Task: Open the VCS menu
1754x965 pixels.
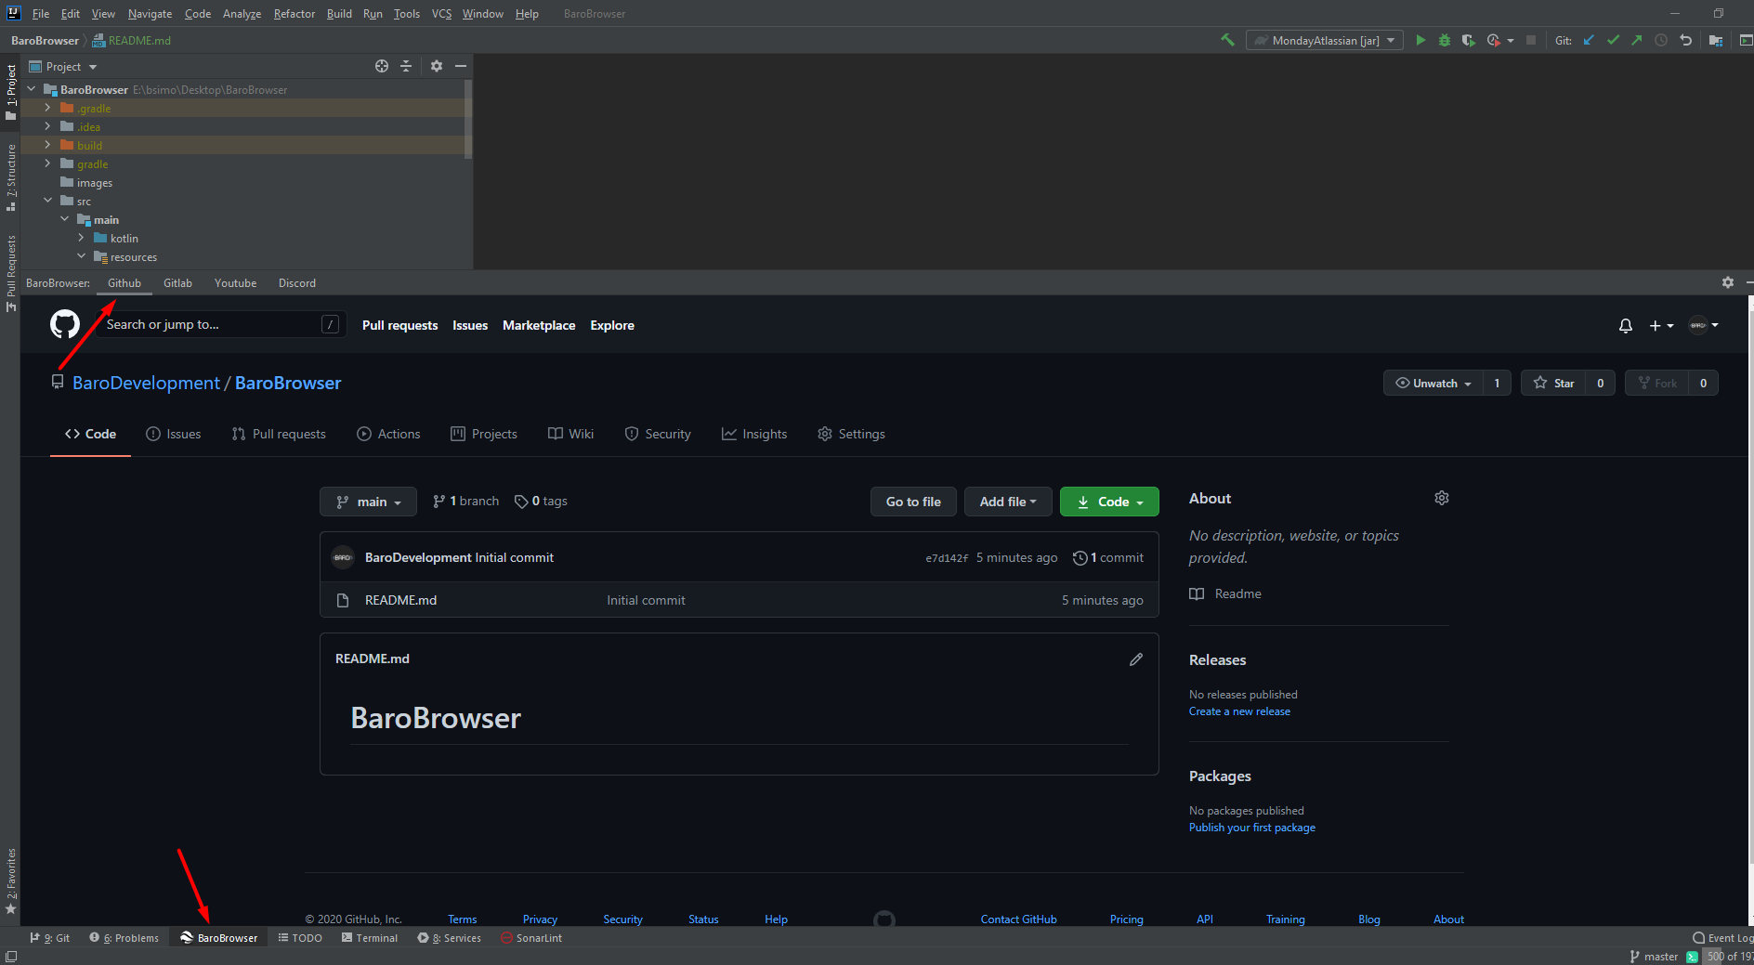Action: [441, 14]
